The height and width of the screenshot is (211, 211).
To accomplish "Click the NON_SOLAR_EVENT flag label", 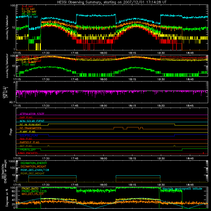I will click(32, 121).
